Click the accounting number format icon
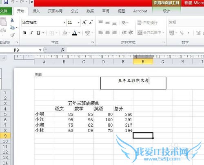 [x=171, y=33]
